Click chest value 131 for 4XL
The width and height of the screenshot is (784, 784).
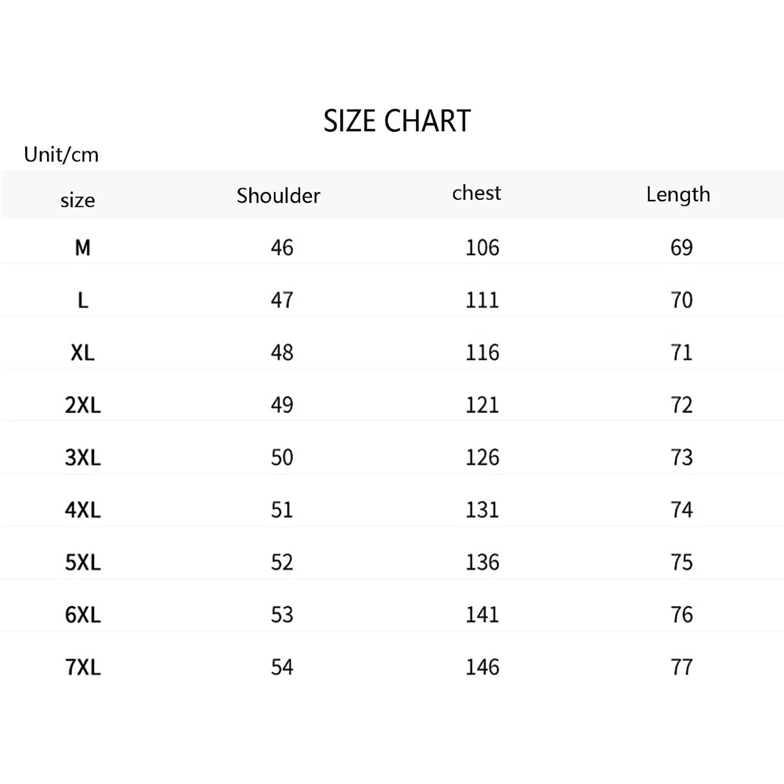pos(482,510)
